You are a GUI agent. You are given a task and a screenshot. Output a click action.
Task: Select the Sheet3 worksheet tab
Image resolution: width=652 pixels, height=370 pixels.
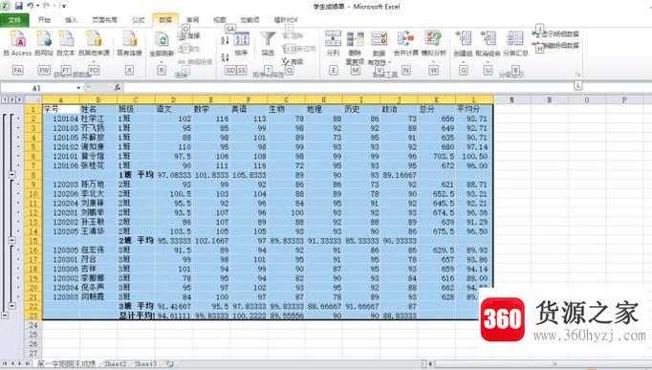[145, 363]
